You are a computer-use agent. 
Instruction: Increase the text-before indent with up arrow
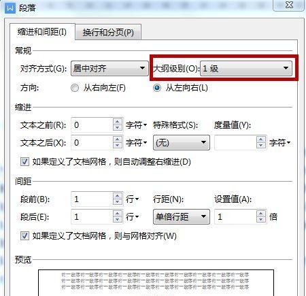(x=117, y=122)
